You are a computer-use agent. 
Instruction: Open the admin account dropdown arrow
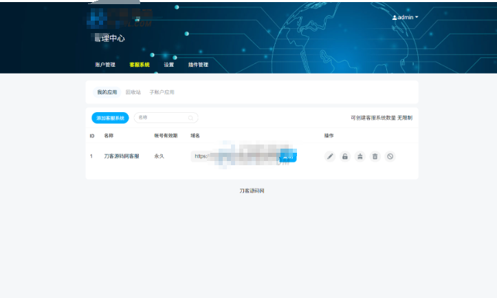(417, 17)
